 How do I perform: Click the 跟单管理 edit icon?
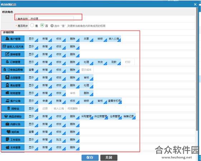tap(7, 54)
